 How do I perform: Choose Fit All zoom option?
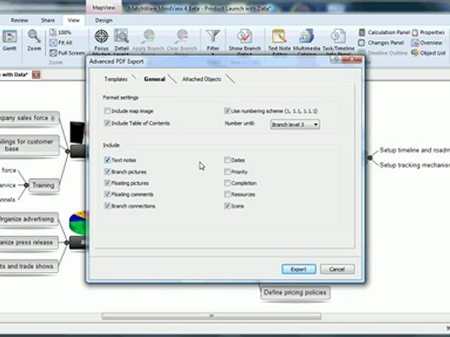61,43
